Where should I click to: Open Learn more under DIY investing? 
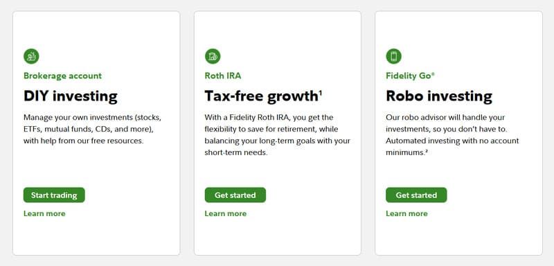44,213
